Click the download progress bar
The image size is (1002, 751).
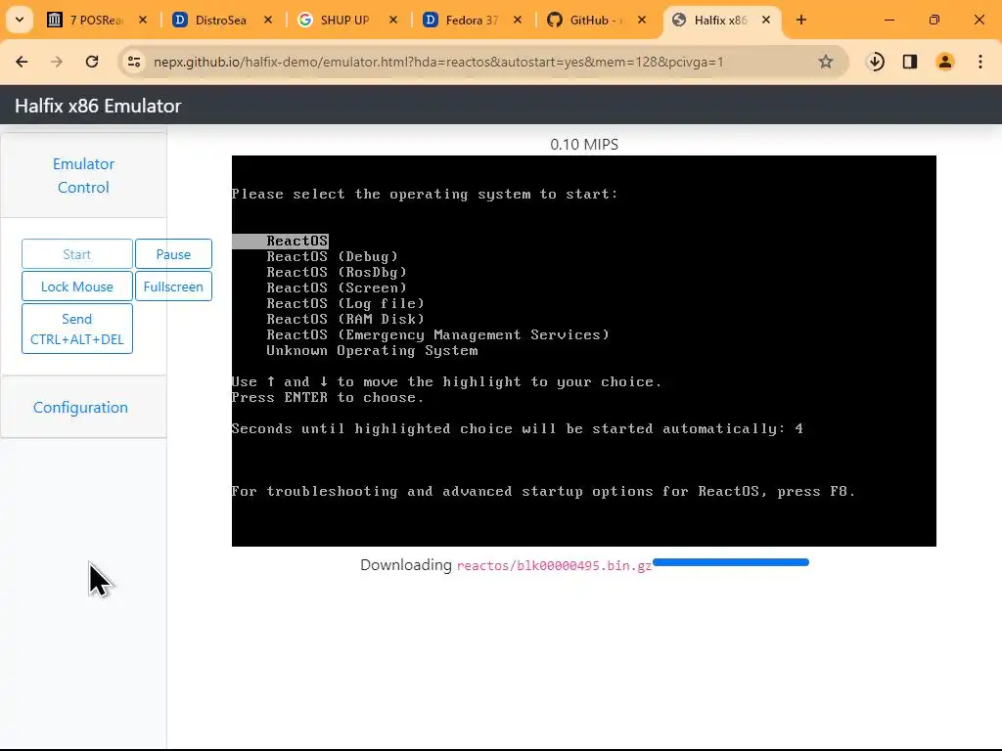pos(731,562)
